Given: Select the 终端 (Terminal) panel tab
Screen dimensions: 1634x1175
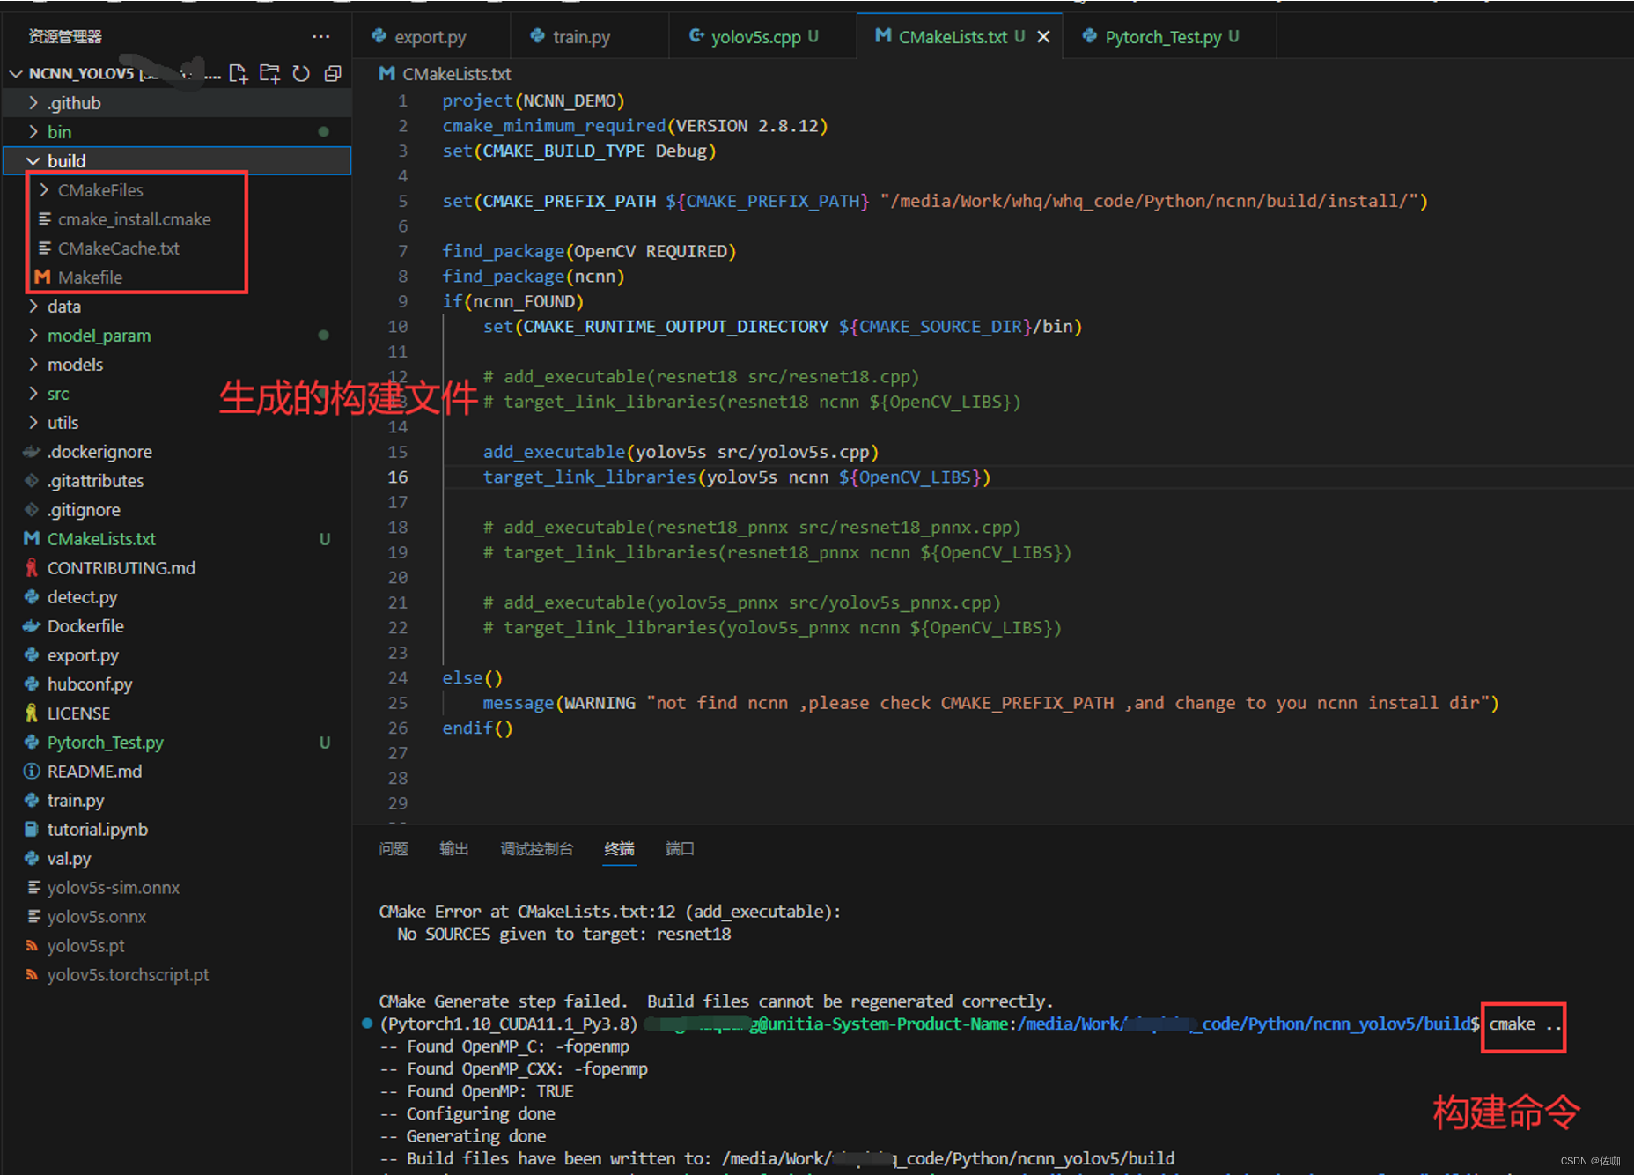Looking at the screenshot, I should tap(620, 848).
